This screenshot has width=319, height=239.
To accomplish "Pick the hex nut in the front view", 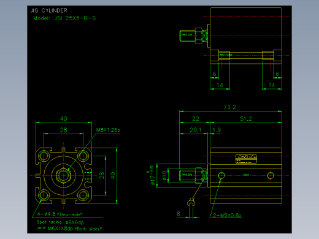I will tap(64, 175).
